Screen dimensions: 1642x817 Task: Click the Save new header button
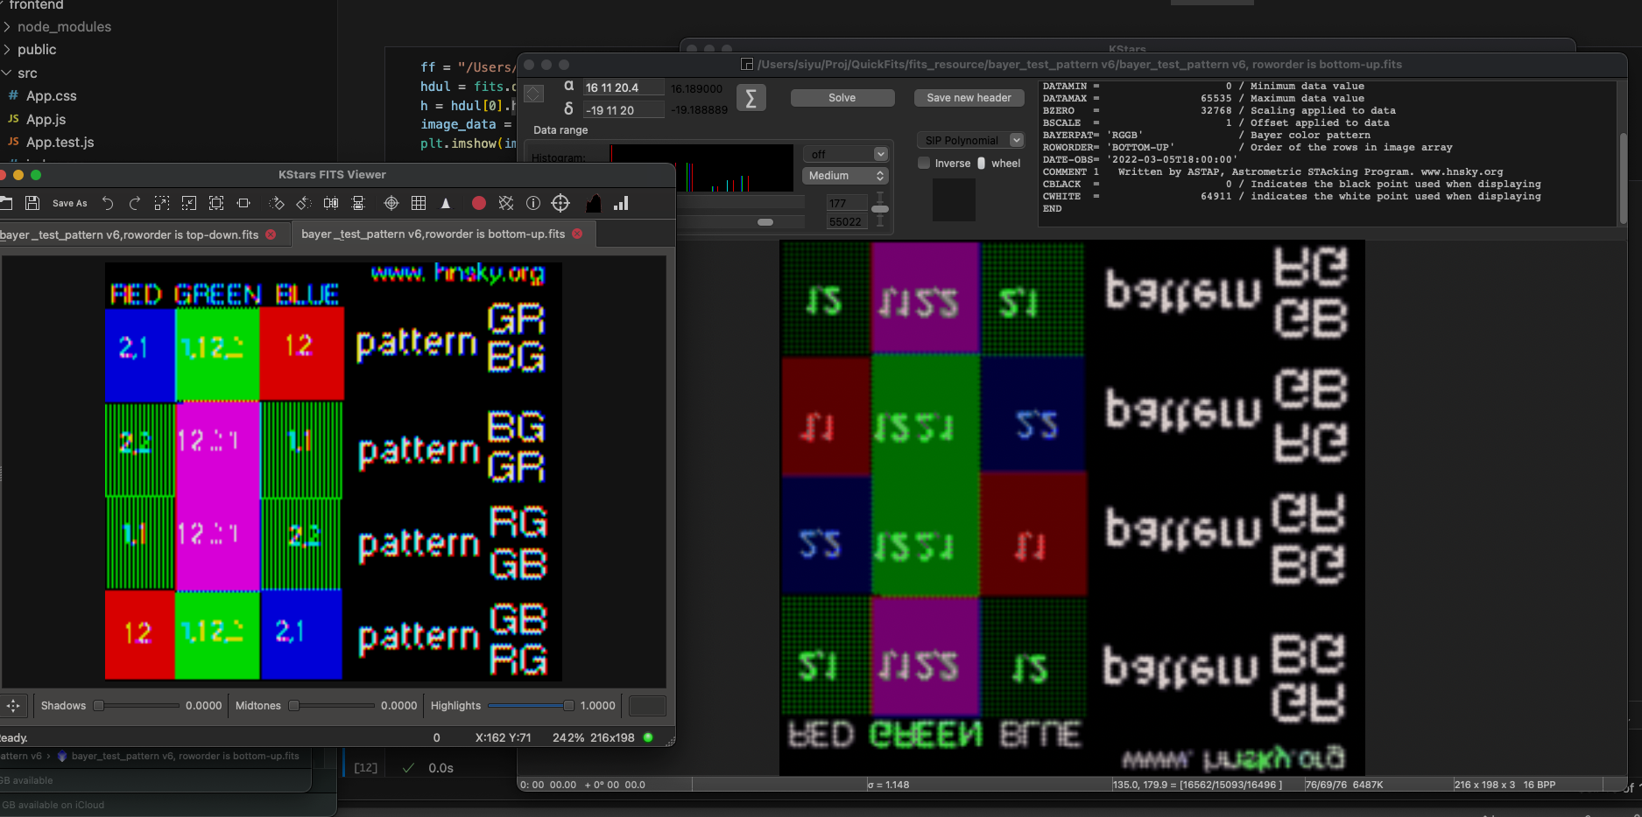coord(969,98)
